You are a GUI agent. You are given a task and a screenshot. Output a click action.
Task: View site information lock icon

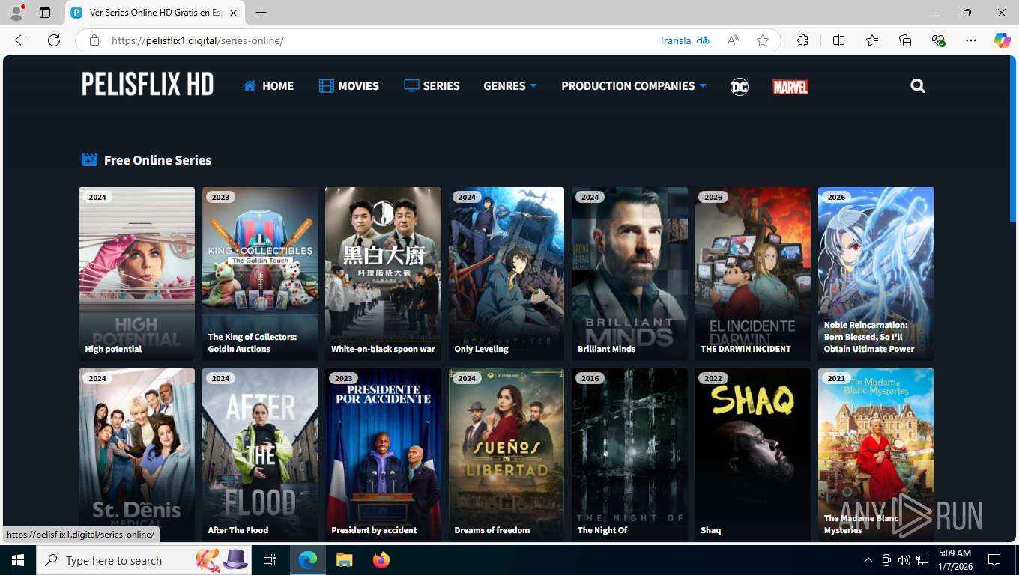94,40
